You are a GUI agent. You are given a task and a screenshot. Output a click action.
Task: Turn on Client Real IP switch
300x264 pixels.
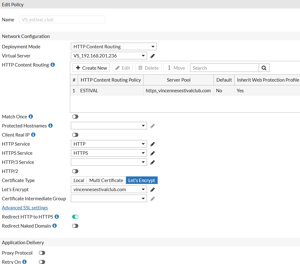[x=75, y=135]
